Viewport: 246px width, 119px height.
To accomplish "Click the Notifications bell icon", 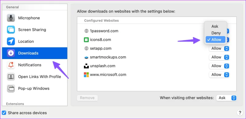I will click(11, 65).
